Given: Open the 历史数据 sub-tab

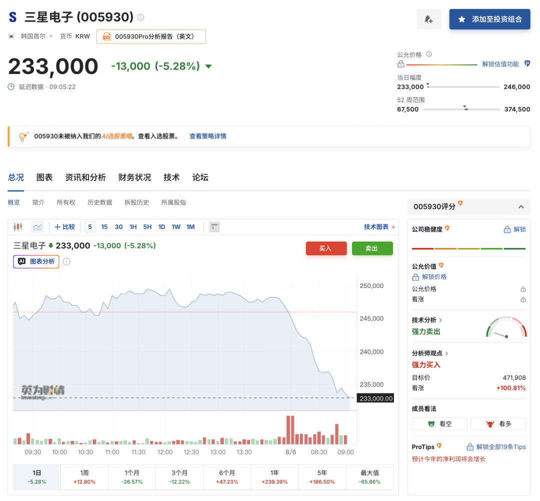Looking at the screenshot, I should coord(100,202).
